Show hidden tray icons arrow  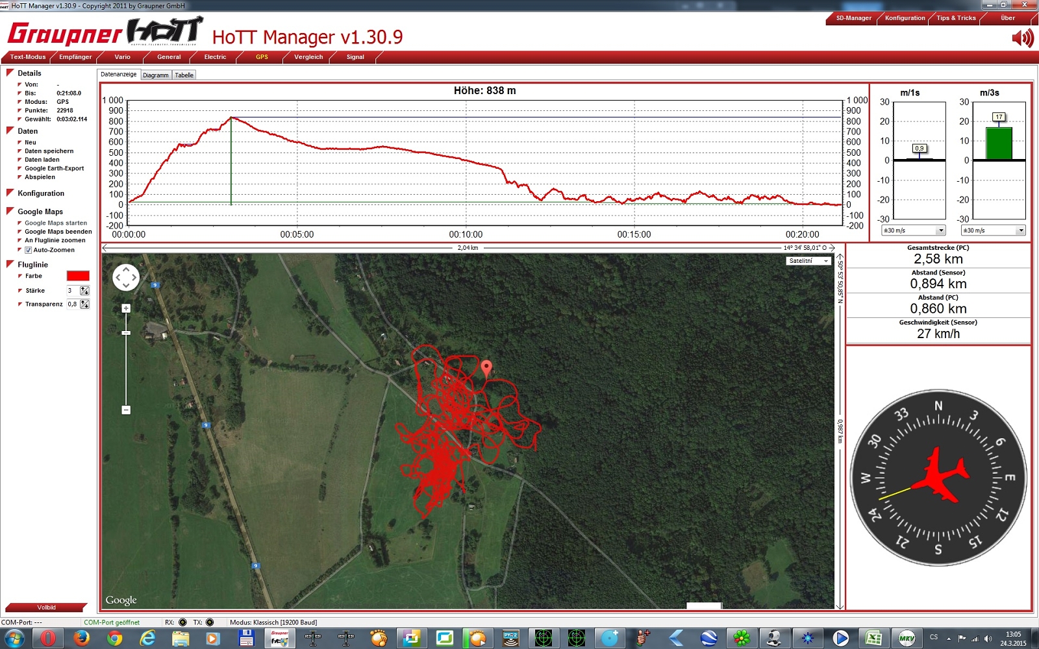(x=949, y=639)
